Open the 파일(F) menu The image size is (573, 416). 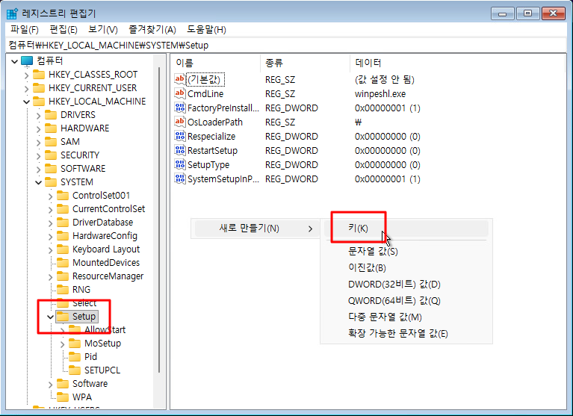tap(24, 30)
